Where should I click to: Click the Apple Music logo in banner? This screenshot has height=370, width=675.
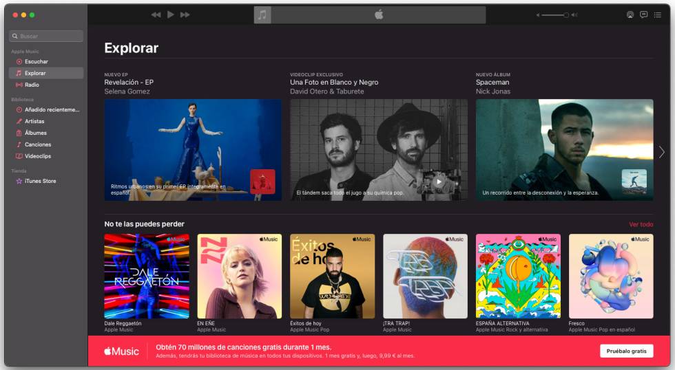pos(121,351)
